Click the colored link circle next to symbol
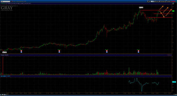This screenshot has width=177, height=96. tap(12, 2)
